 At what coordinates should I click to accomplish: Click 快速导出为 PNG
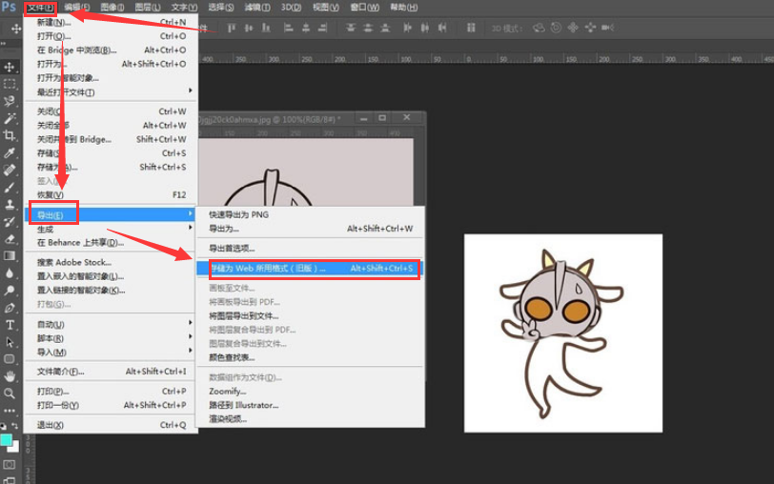click(x=239, y=214)
